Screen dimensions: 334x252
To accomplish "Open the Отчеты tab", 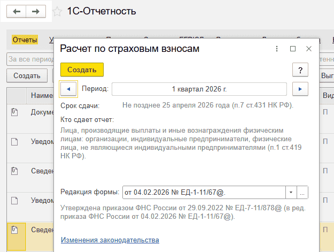I will coord(25,40).
